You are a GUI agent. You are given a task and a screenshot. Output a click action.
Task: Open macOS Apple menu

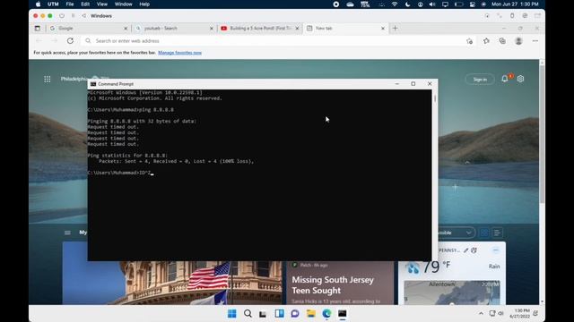(38, 4)
